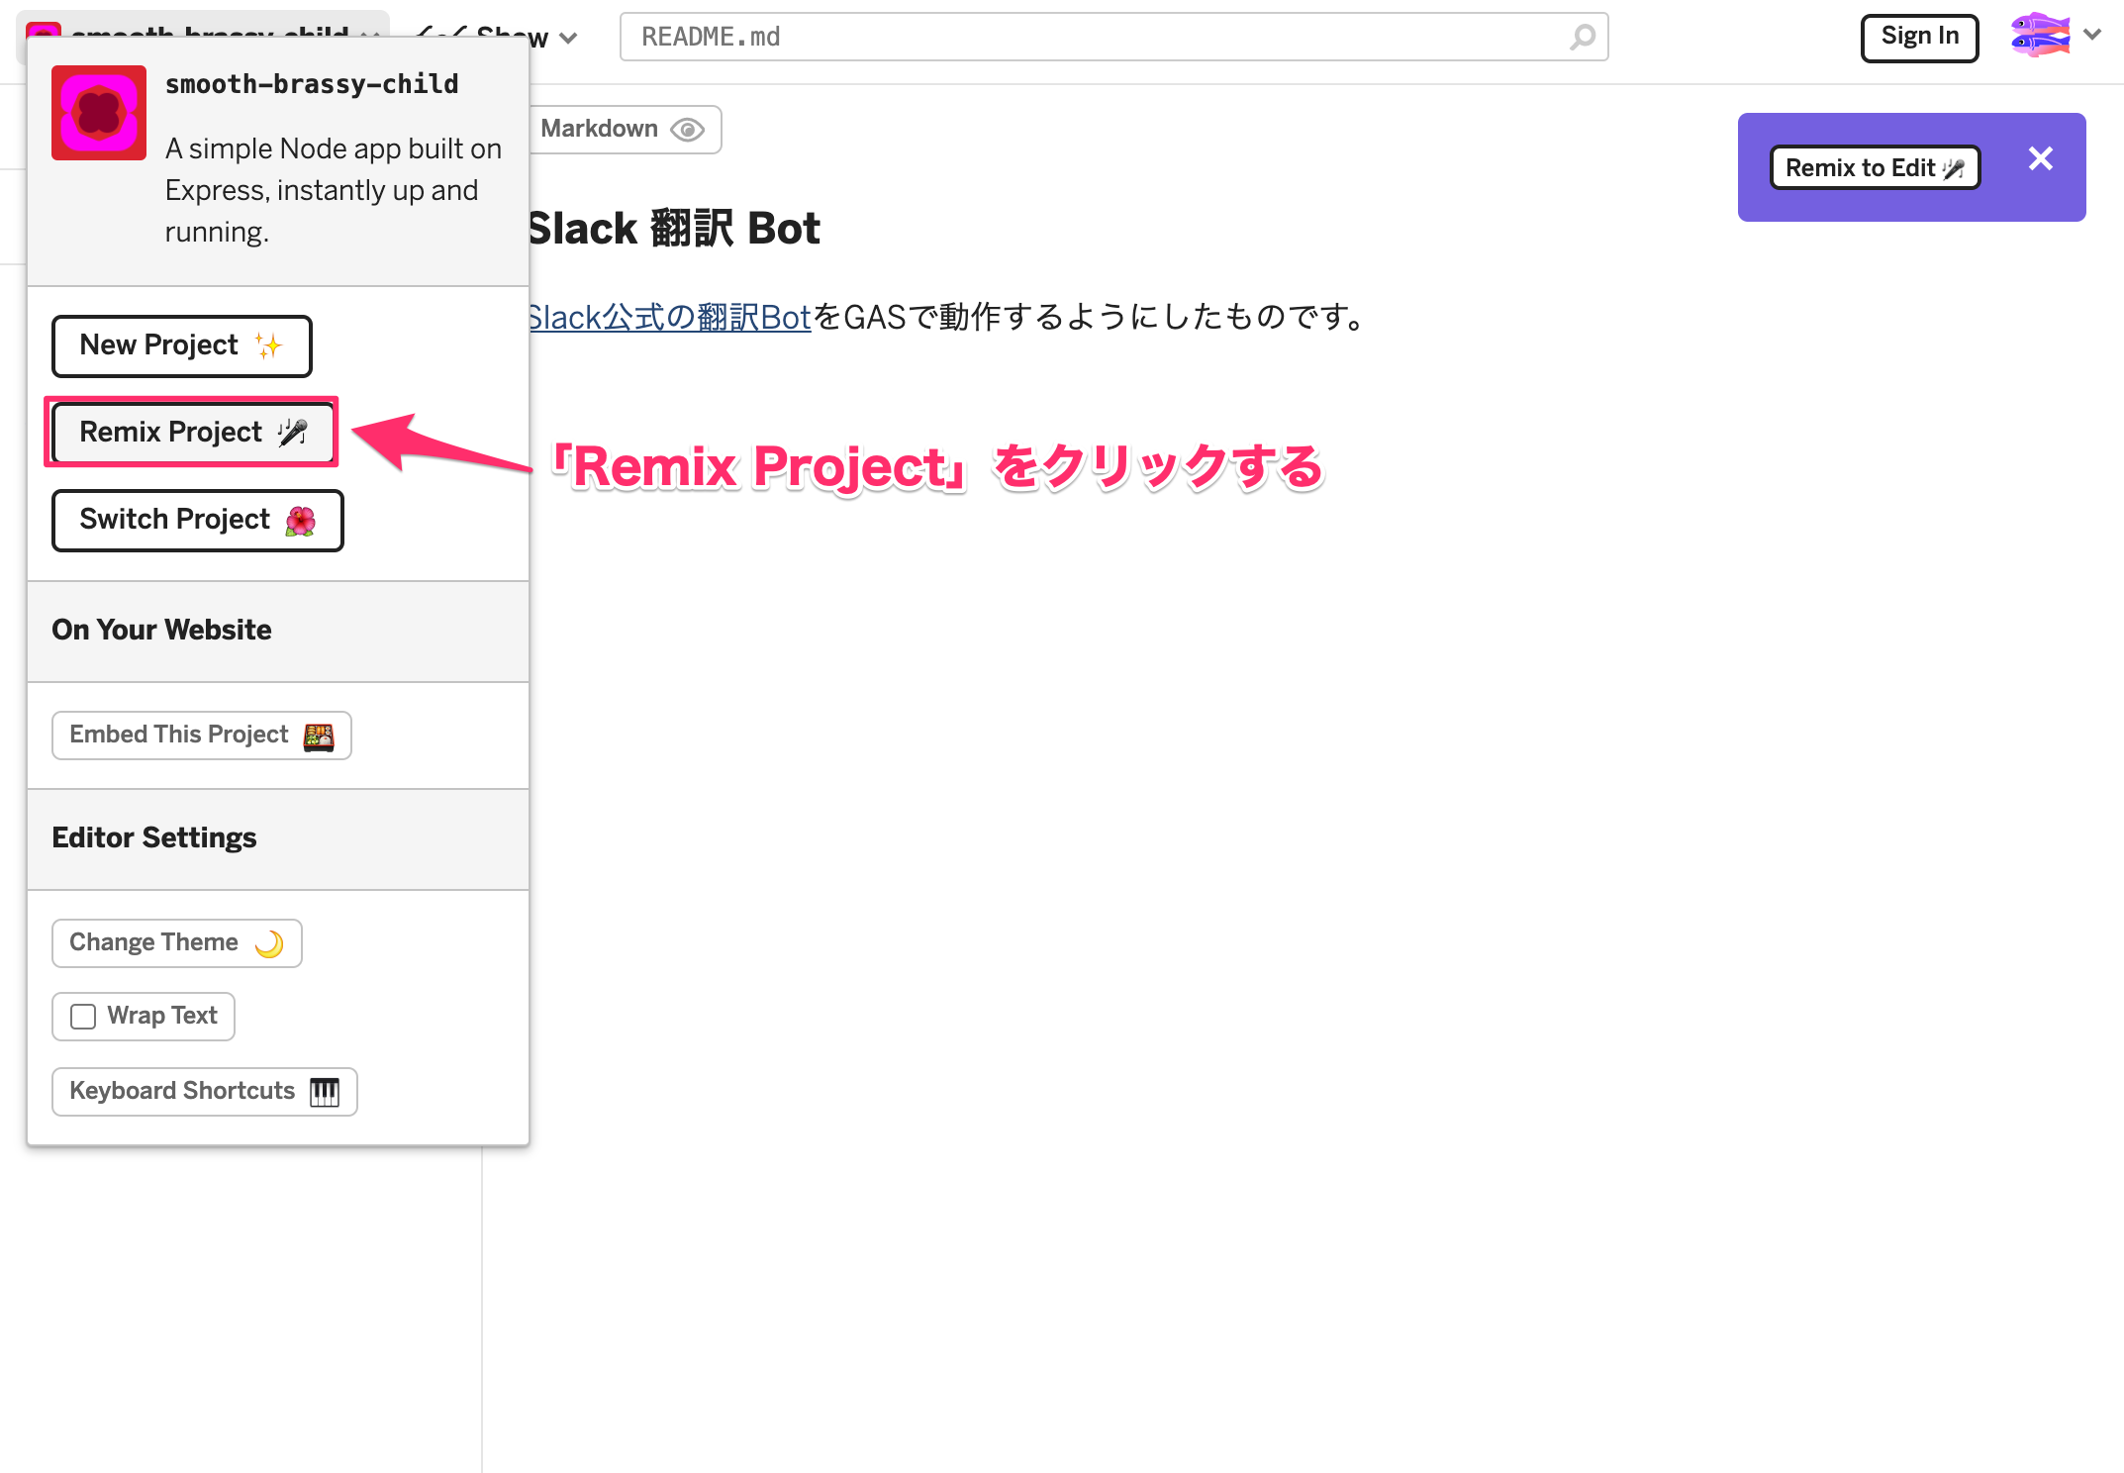
Task: Expand the user account chevron next to the avatar
Action: point(2093,35)
